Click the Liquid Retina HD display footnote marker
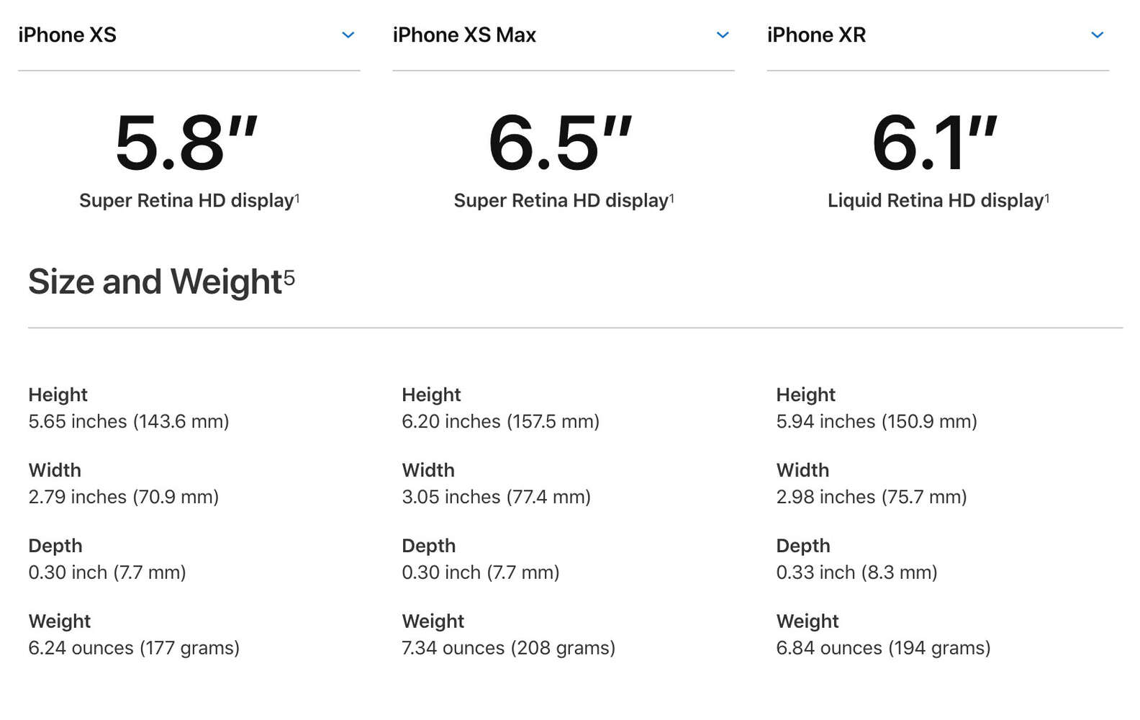 tap(1047, 195)
